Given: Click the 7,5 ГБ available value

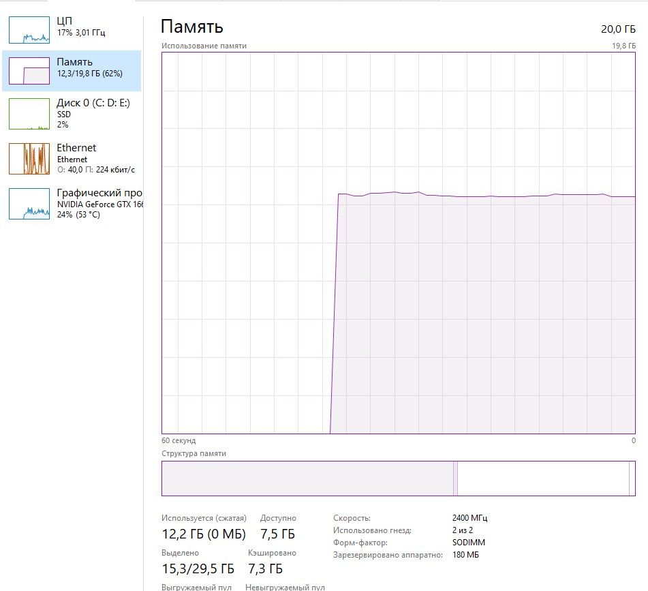Looking at the screenshot, I should tap(277, 534).
